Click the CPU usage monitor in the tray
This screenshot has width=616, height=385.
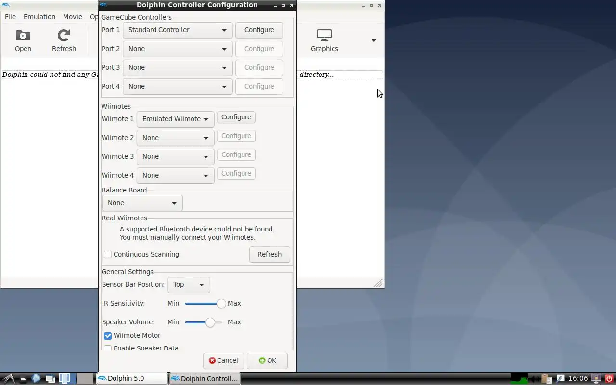(519, 379)
